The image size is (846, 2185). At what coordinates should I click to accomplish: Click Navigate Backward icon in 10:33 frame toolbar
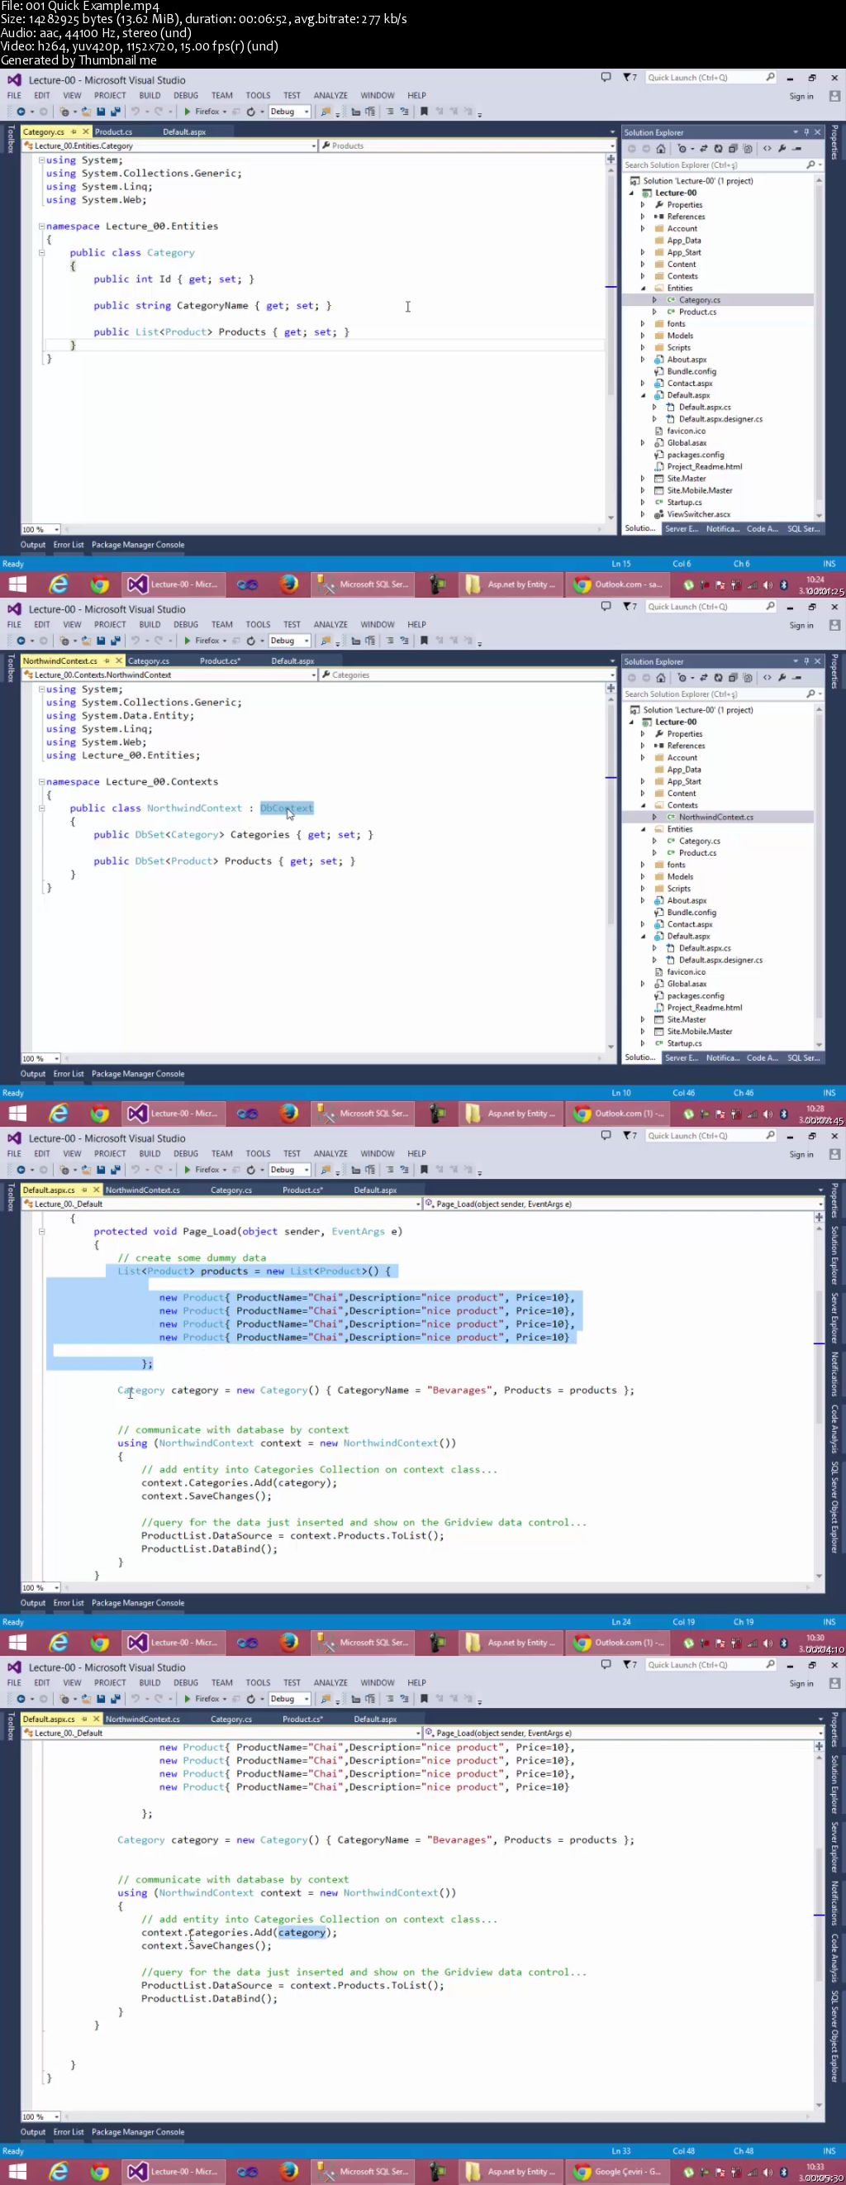[21, 1699]
